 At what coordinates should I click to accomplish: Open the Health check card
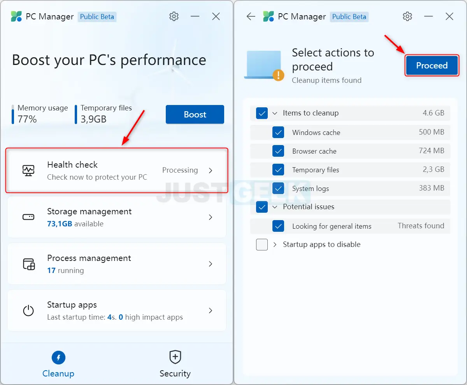click(117, 170)
